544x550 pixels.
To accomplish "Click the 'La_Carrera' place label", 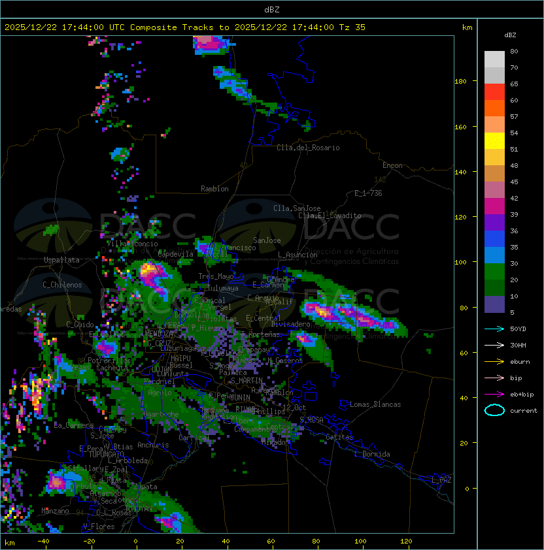I will coord(74,425).
